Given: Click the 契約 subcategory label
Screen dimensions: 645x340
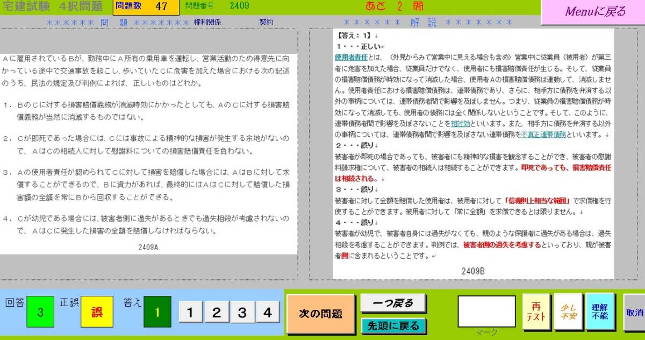Looking at the screenshot, I should tap(266, 22).
